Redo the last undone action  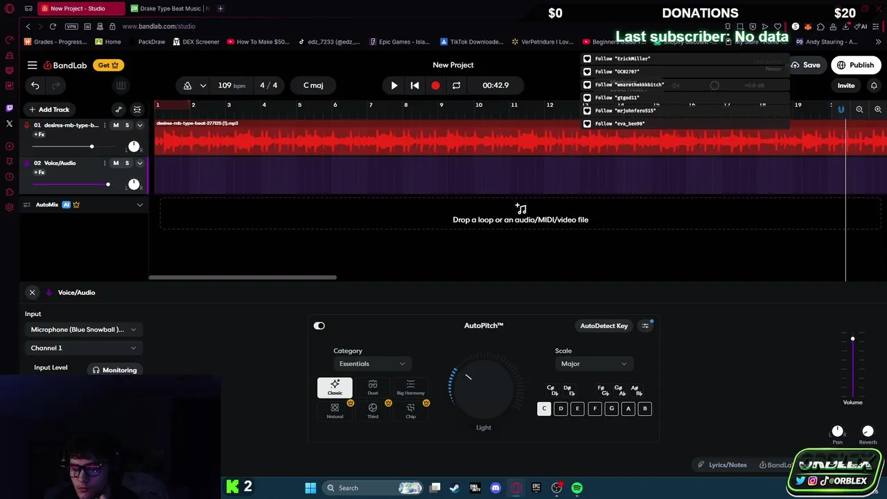56,85
